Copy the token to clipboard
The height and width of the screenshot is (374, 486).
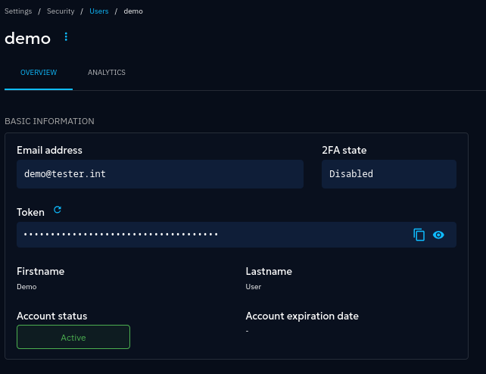click(x=419, y=235)
